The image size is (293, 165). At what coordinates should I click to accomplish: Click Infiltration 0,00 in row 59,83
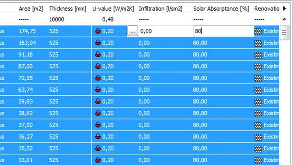click(144, 102)
